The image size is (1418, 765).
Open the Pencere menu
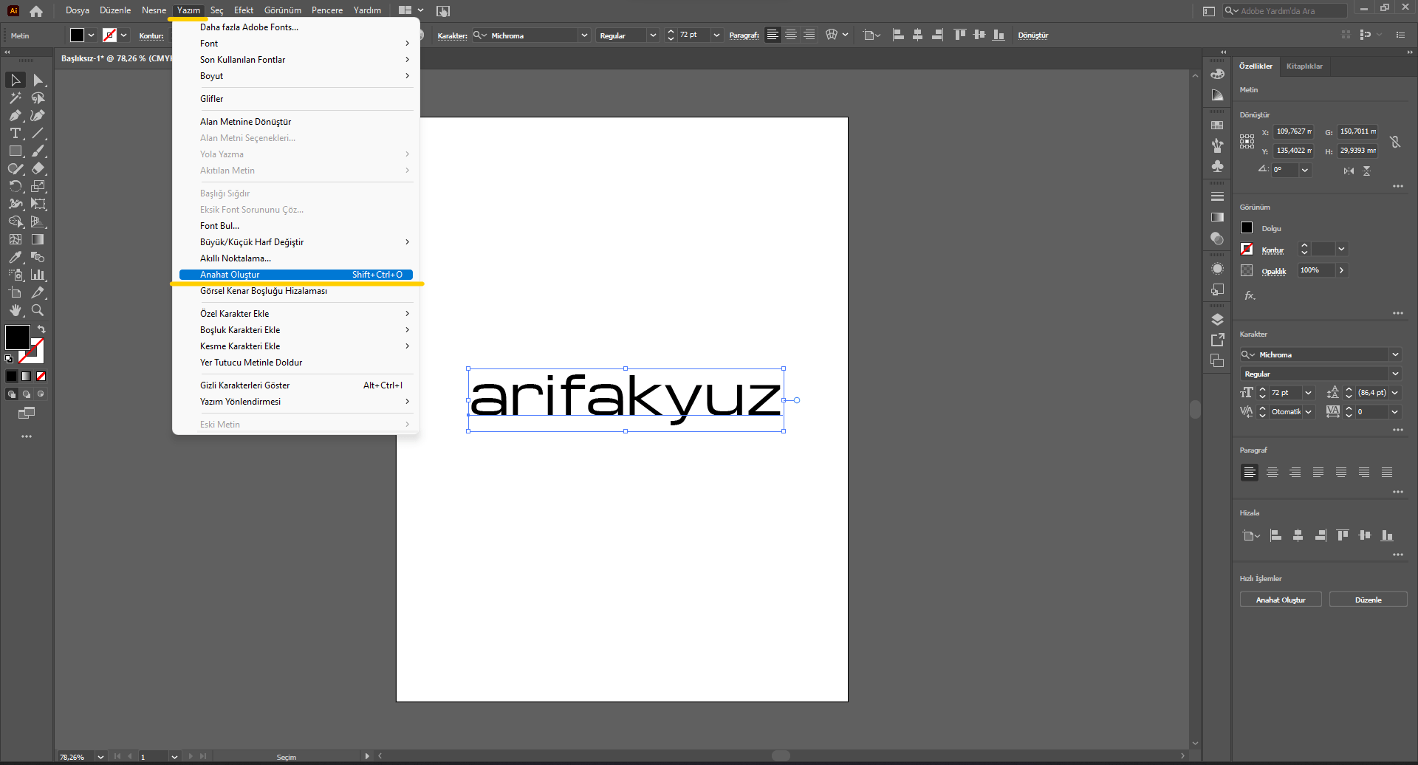point(327,10)
